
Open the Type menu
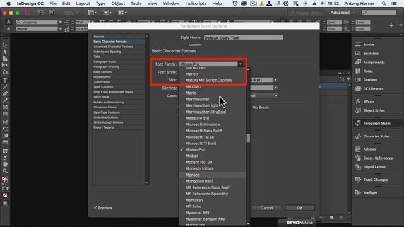[100, 4]
